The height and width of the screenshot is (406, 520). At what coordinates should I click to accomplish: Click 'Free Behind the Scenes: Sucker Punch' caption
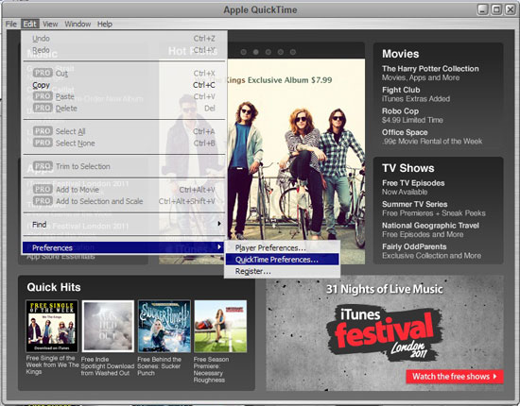pyautogui.click(x=160, y=366)
